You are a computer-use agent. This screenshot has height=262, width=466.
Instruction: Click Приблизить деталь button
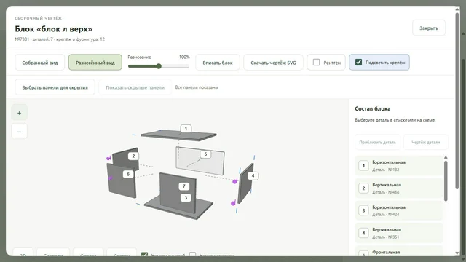point(378,143)
